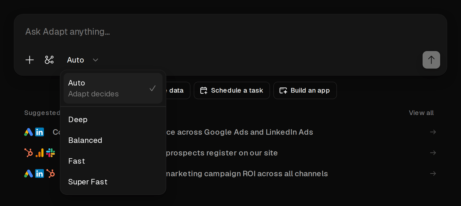461x206 pixels.
Task: Select Auto Adapt decides option
Action: (x=113, y=88)
